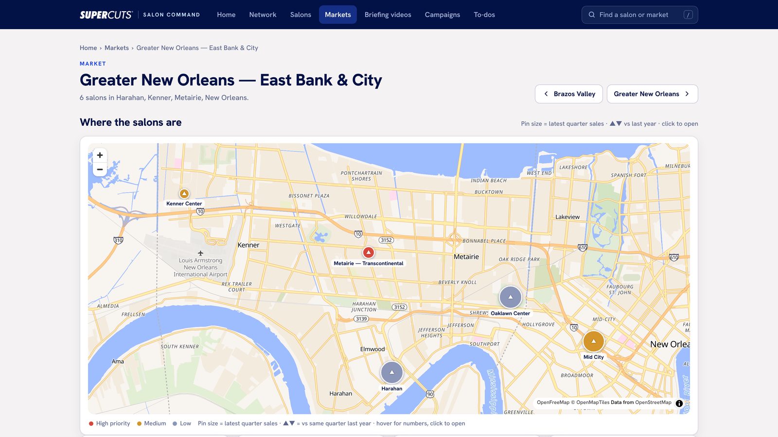Select the Markets nav tab
Image resolution: width=778 pixels, height=437 pixels.
(338, 15)
